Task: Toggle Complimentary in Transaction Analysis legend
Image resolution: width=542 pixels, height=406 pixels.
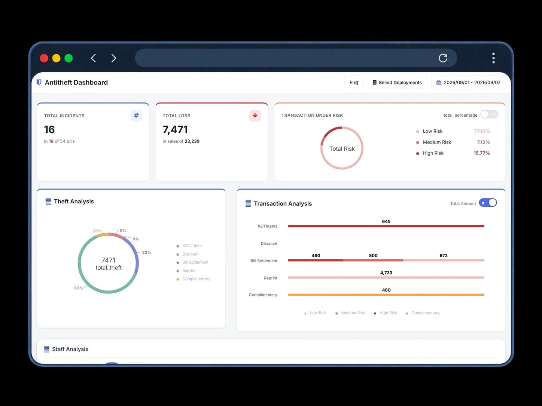Action: coord(423,313)
